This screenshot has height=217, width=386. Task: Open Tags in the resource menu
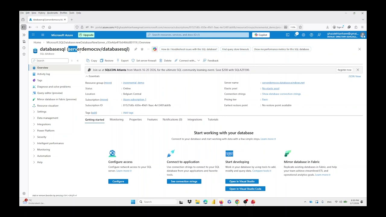click(40, 80)
